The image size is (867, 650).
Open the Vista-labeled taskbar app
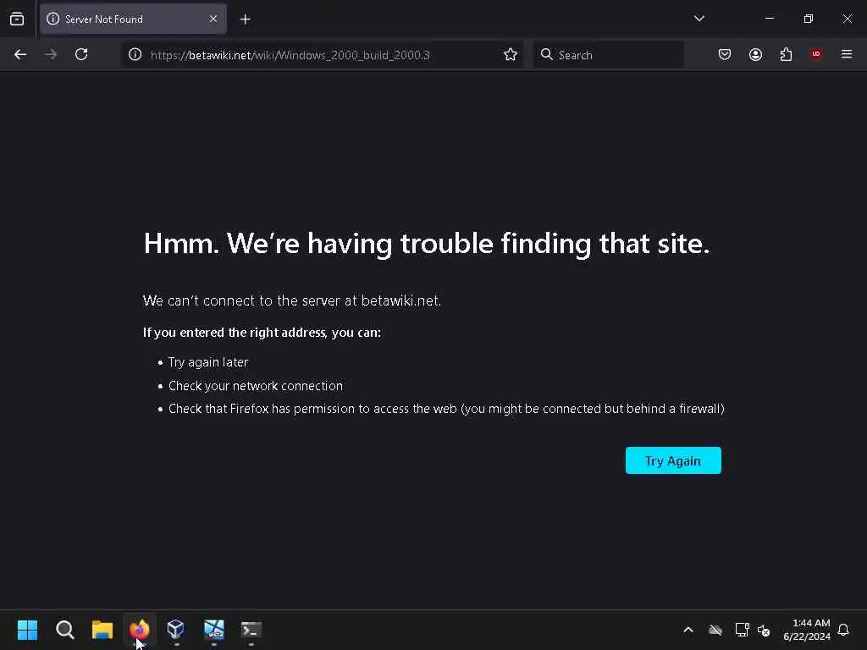pyautogui.click(x=214, y=630)
